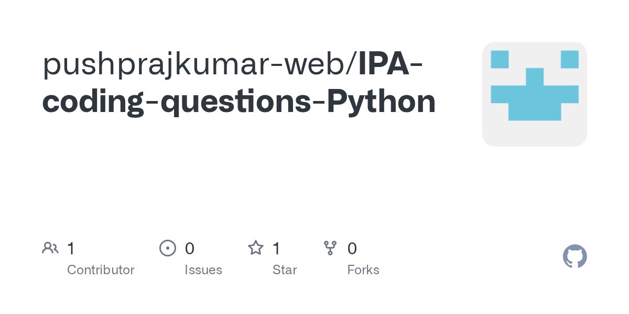Click the star outline icon

click(x=256, y=248)
